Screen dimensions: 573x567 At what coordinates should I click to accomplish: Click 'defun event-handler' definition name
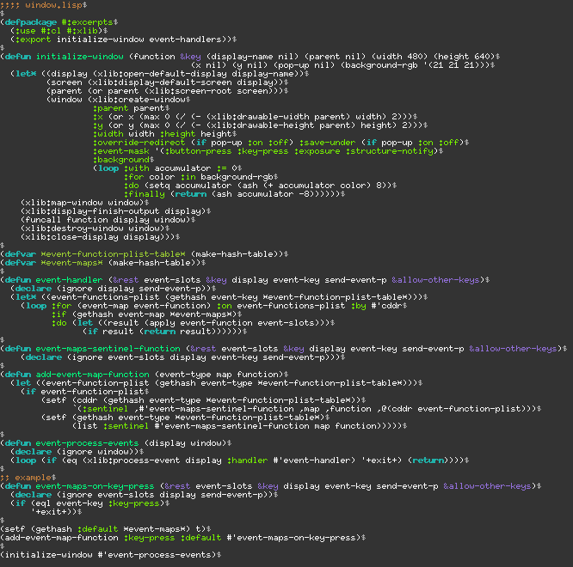point(53,280)
